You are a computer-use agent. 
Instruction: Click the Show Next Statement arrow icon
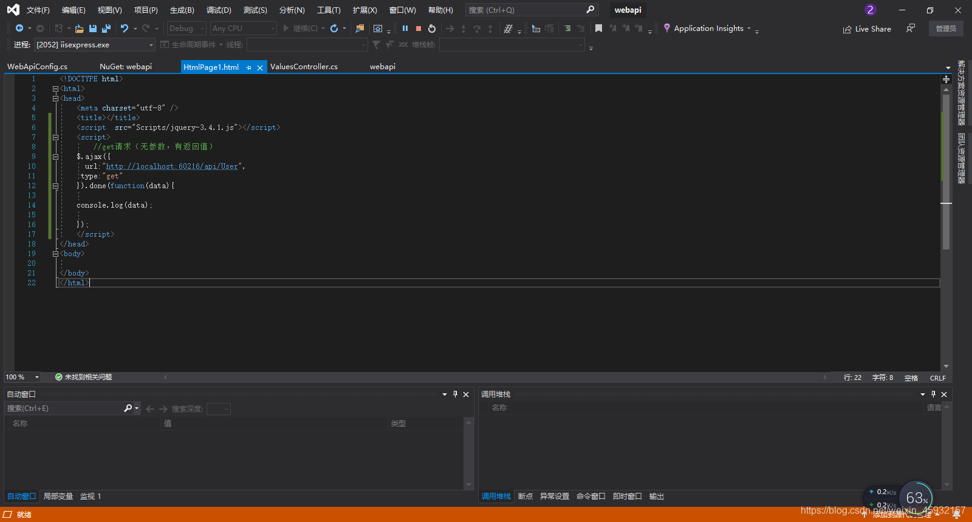(450, 29)
